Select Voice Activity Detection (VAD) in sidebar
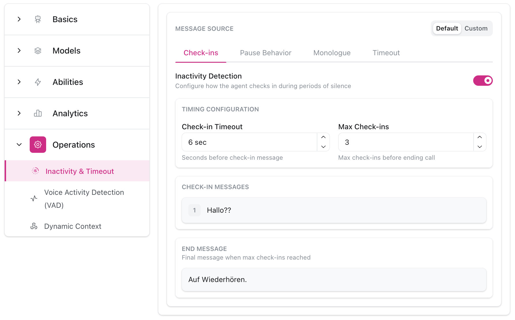The height and width of the screenshot is (320, 515). [84, 199]
